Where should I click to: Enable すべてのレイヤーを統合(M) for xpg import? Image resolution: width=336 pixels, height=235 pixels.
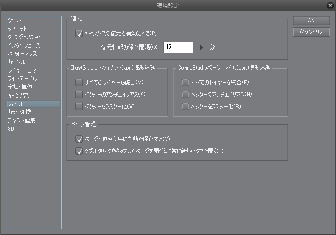(x=79, y=83)
